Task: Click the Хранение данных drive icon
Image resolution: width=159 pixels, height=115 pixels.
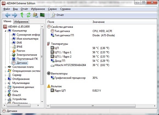Action: pyautogui.click(x=9, y=87)
